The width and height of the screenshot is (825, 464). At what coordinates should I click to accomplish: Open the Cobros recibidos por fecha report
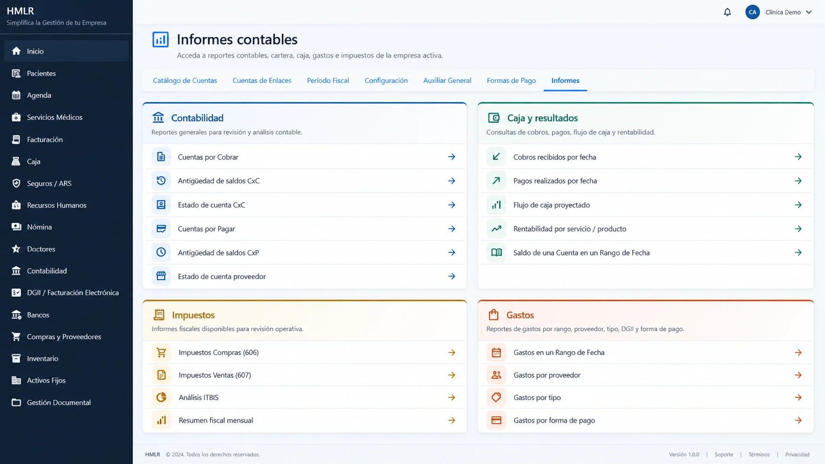[x=645, y=157]
